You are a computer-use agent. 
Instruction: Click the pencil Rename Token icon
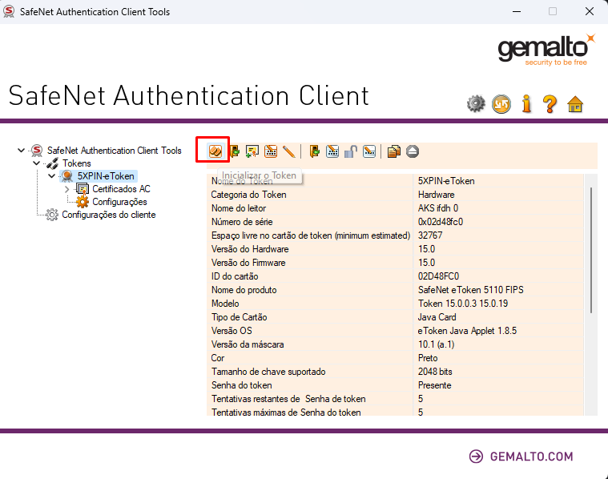click(289, 151)
